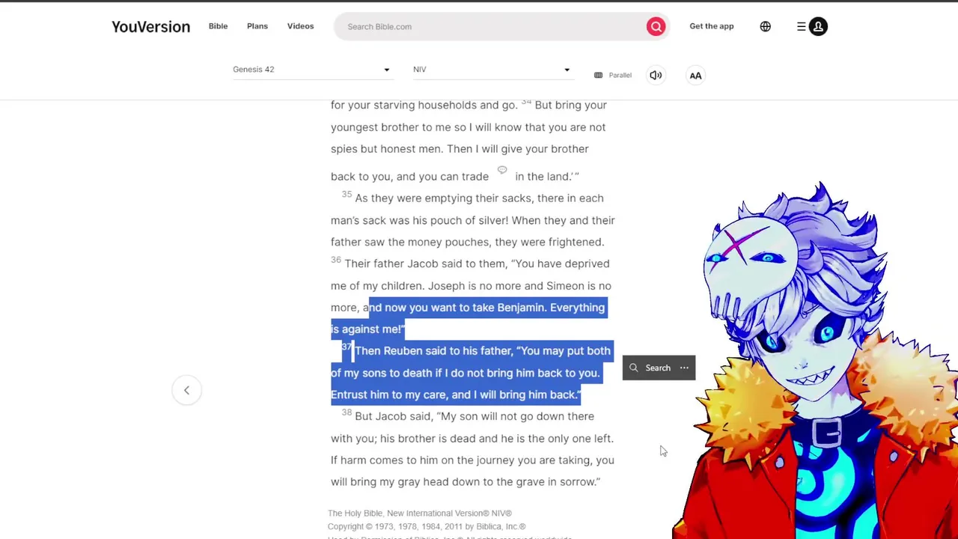Open the hamburger menu icon
The image size is (958, 539).
pyautogui.click(x=801, y=26)
